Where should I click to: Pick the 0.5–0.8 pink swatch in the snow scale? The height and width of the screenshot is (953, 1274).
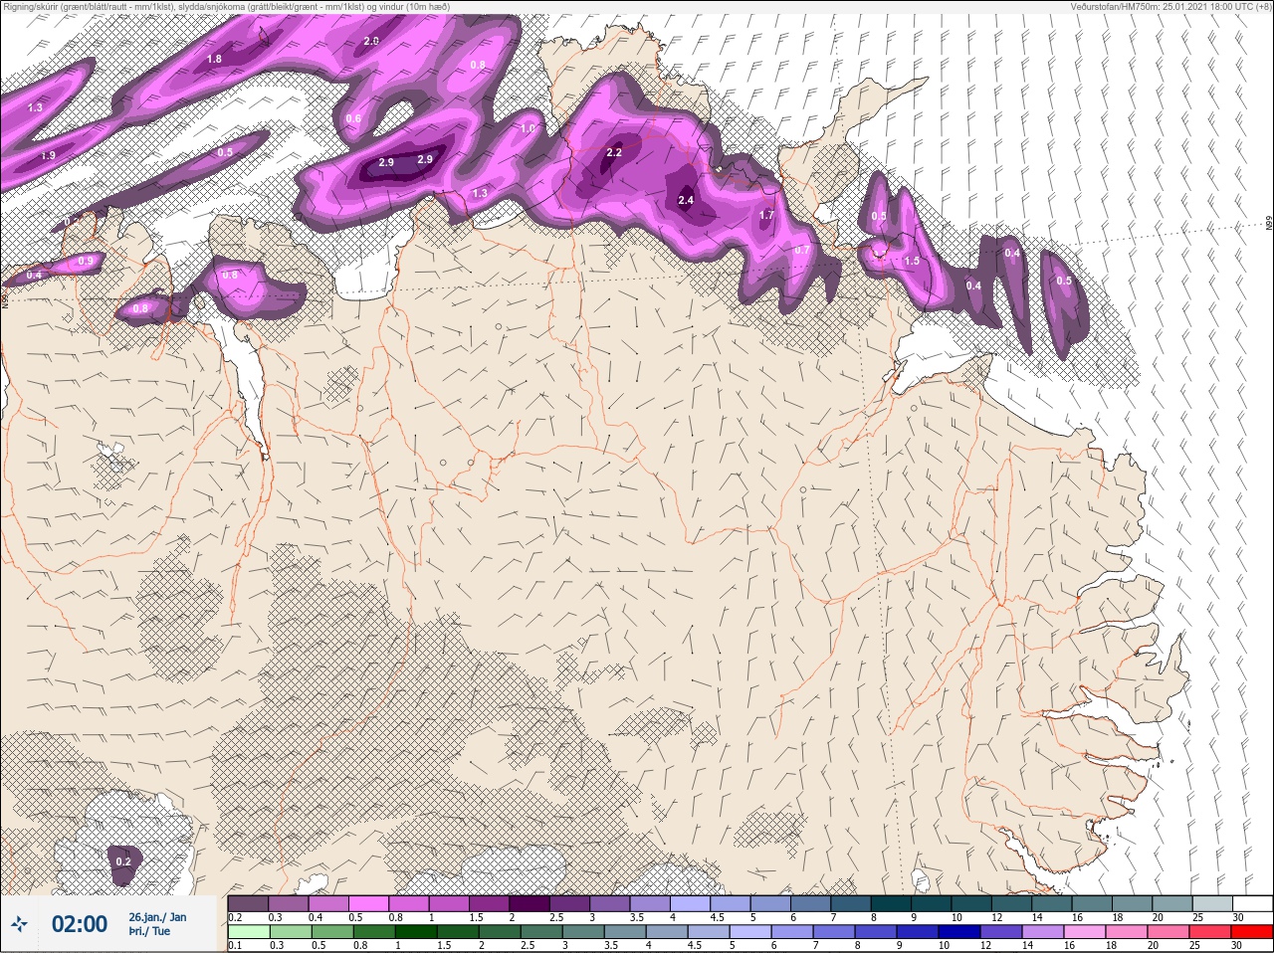pyautogui.click(x=368, y=903)
